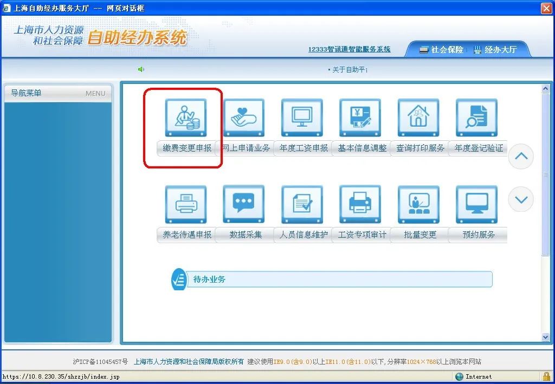
Task: Open the 养老待遇申报 printer icon
Action: [186, 205]
